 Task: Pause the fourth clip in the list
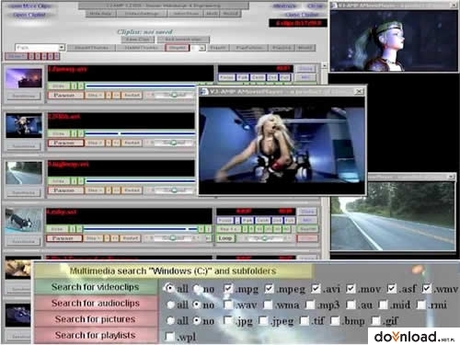64,238
